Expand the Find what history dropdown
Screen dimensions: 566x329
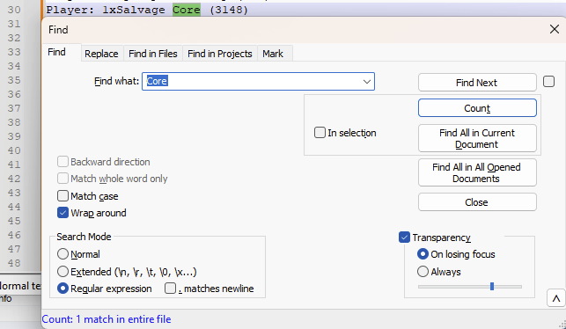(367, 82)
